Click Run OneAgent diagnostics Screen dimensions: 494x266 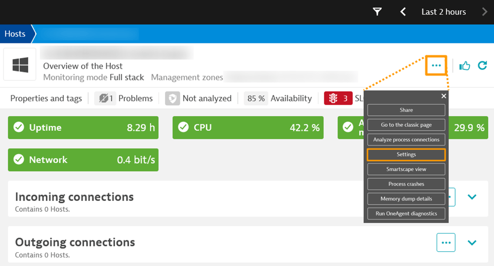pos(406,214)
